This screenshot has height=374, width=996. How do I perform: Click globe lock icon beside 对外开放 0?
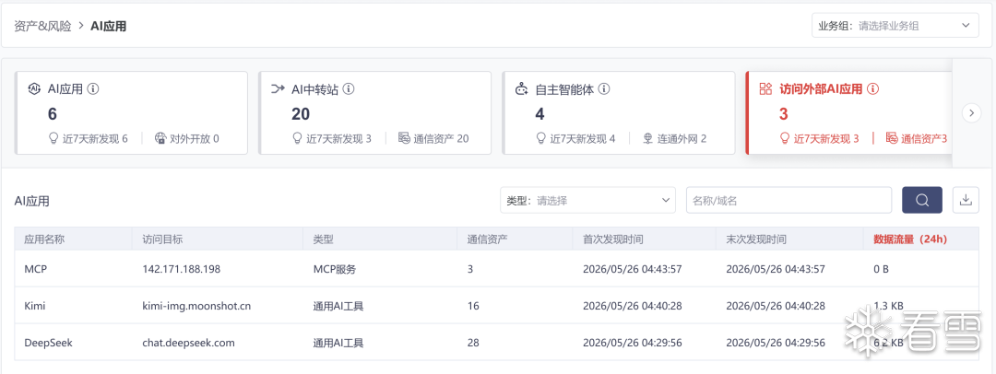(x=160, y=138)
